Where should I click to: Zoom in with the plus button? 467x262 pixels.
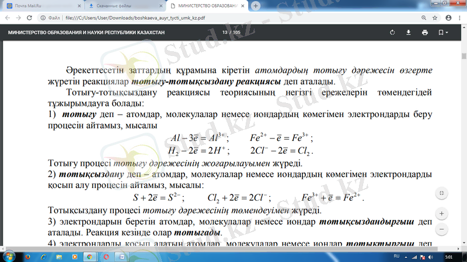(x=441, y=213)
